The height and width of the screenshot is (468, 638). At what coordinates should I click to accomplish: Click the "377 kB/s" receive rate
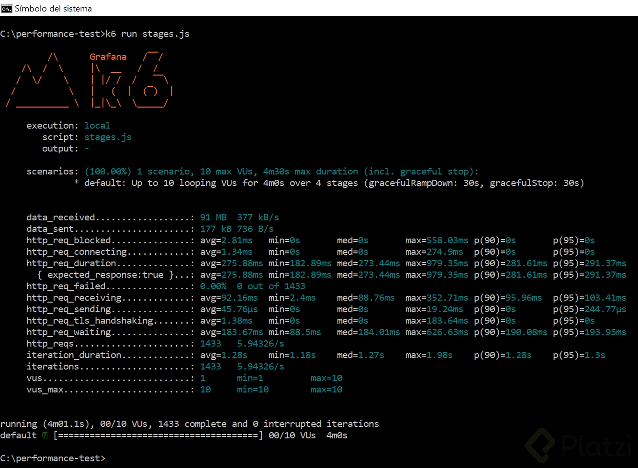(258, 218)
